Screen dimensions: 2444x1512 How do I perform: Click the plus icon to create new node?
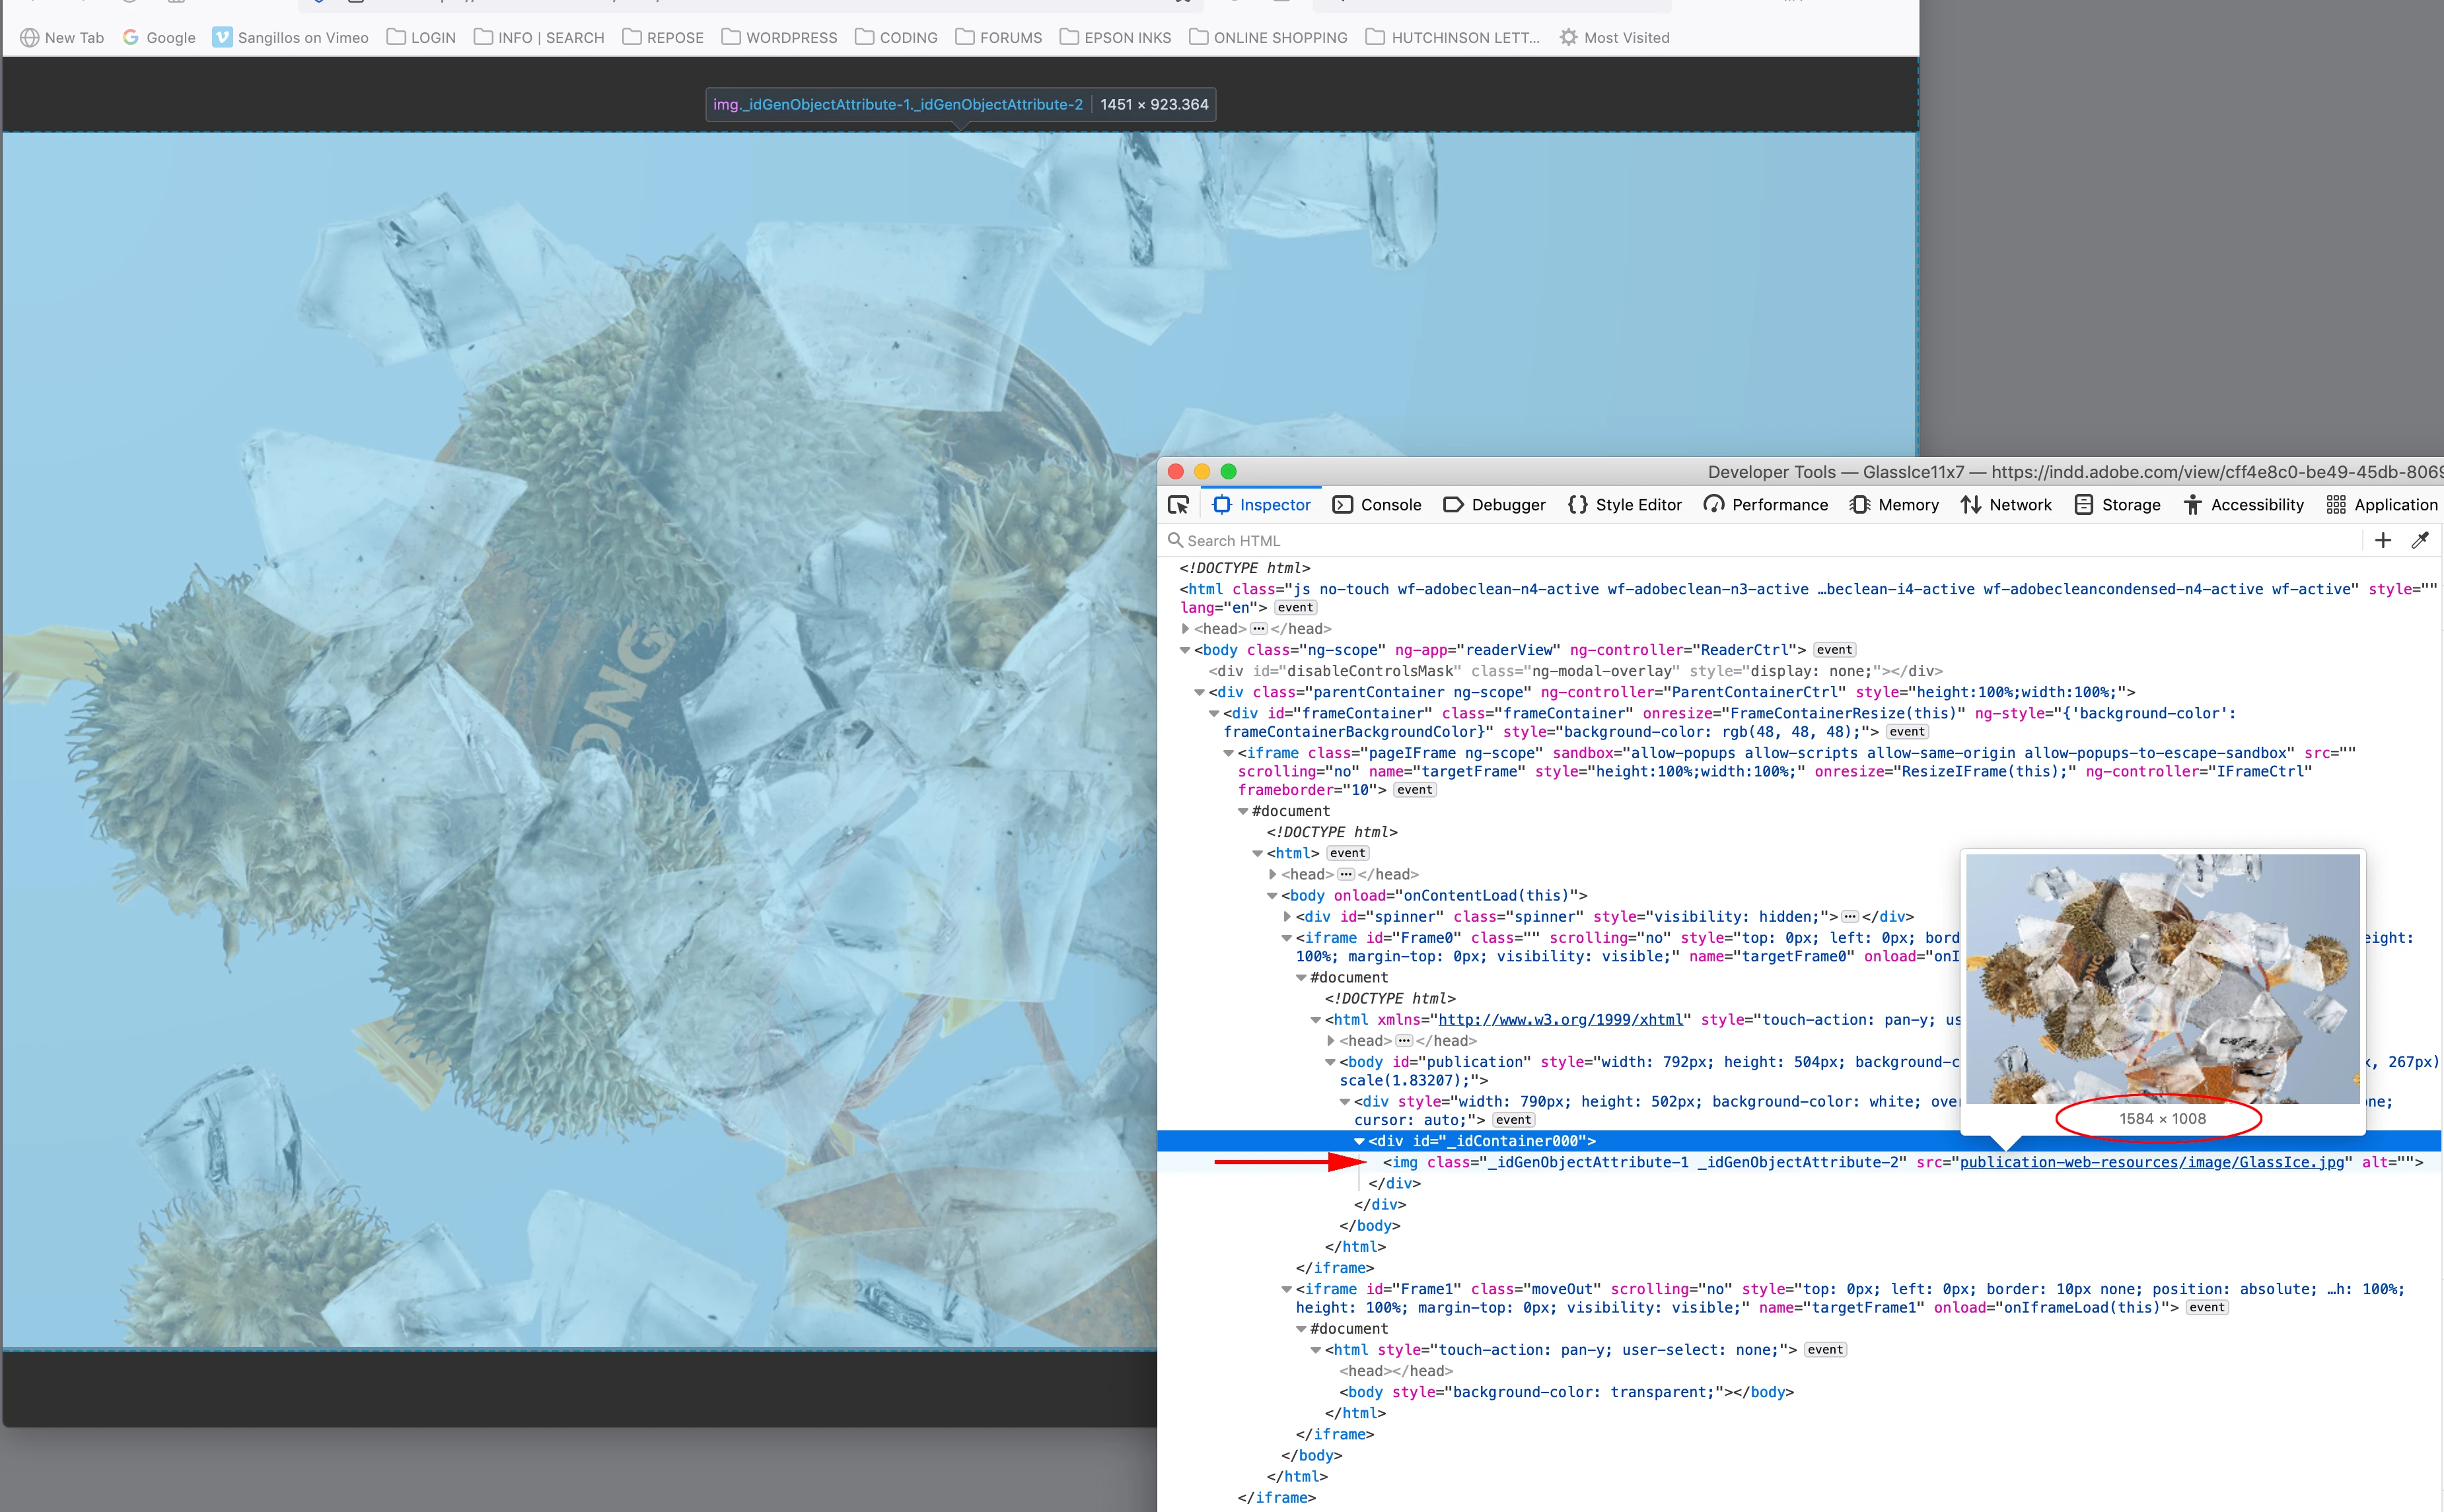coord(2383,540)
